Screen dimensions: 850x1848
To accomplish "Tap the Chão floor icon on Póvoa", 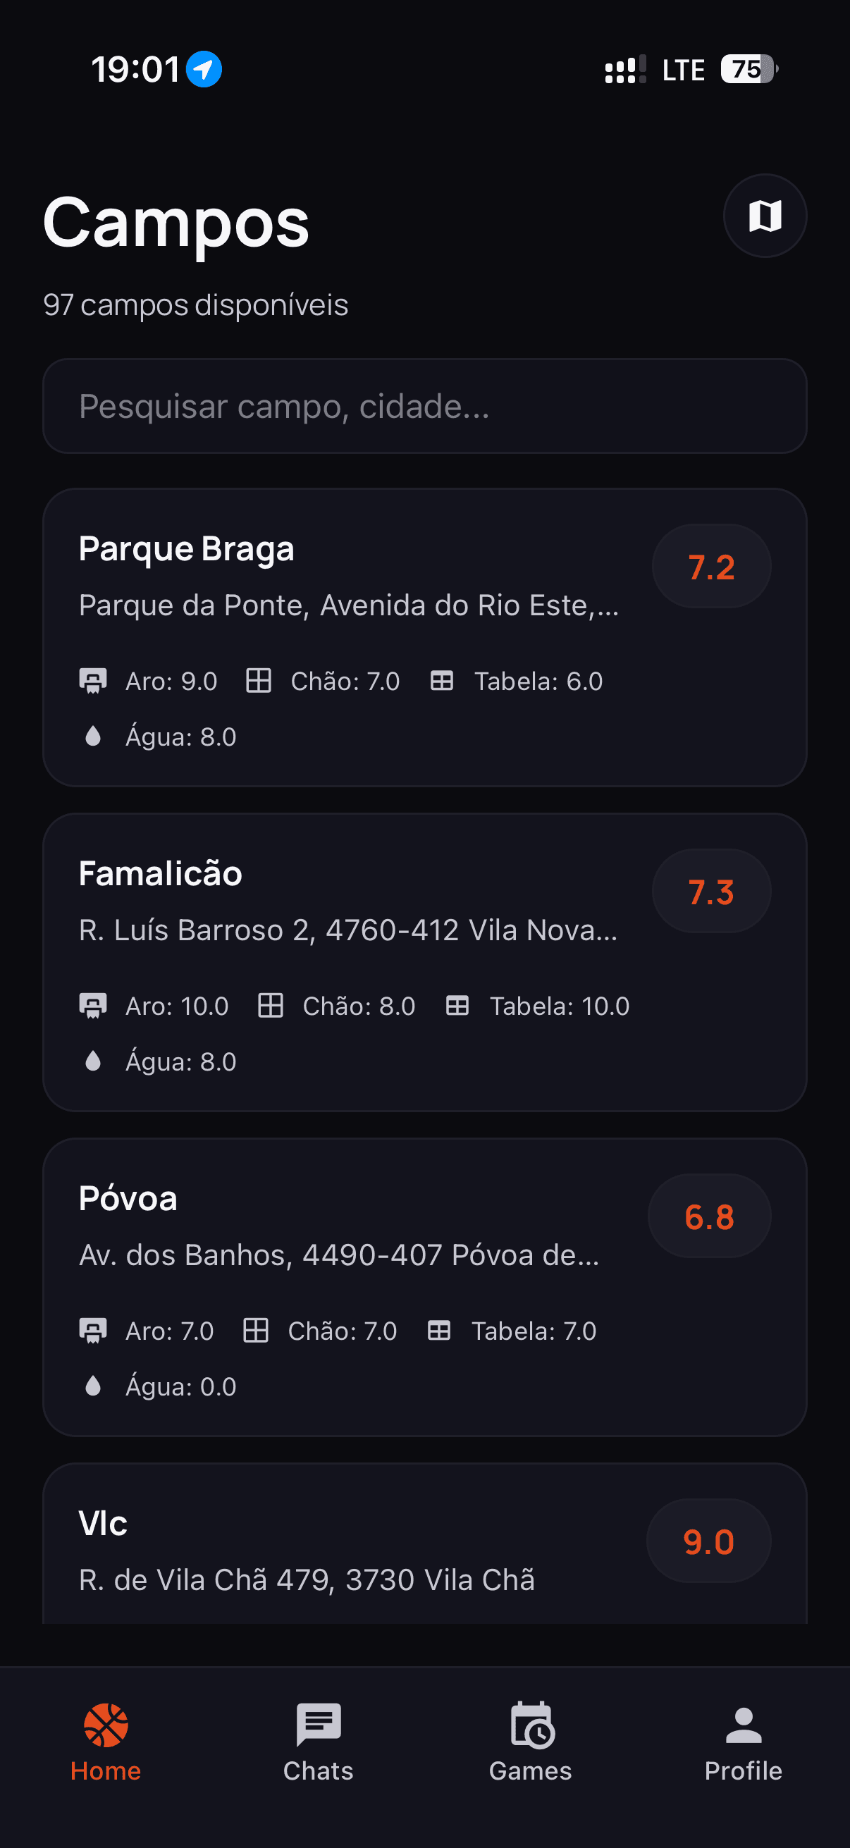I will click(256, 1331).
